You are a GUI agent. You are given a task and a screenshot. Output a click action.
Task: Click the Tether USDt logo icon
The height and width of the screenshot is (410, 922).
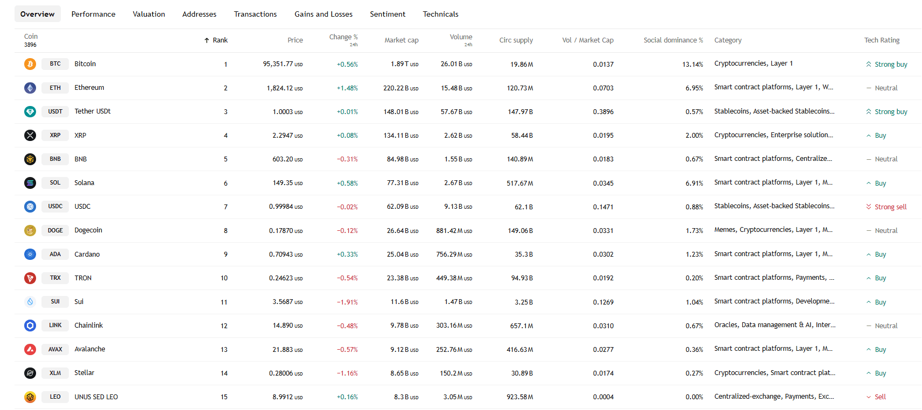click(x=30, y=111)
